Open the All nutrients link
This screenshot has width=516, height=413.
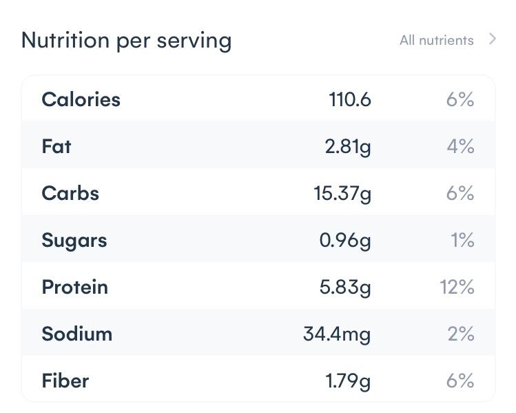436,40
